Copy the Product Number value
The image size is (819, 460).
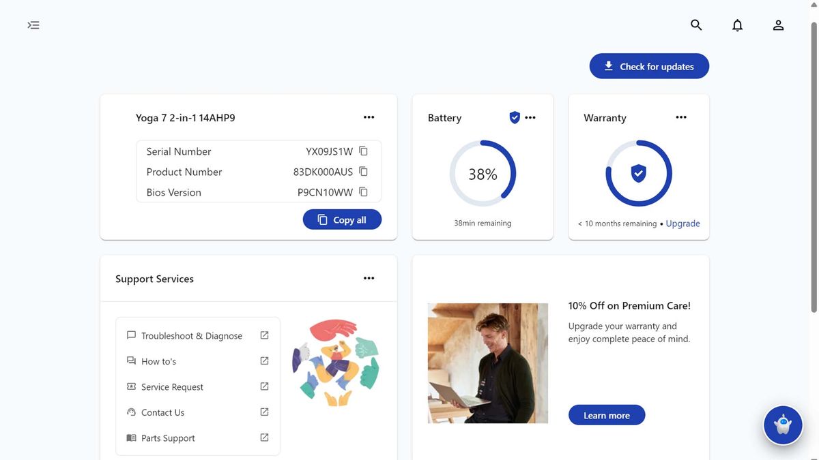point(364,172)
